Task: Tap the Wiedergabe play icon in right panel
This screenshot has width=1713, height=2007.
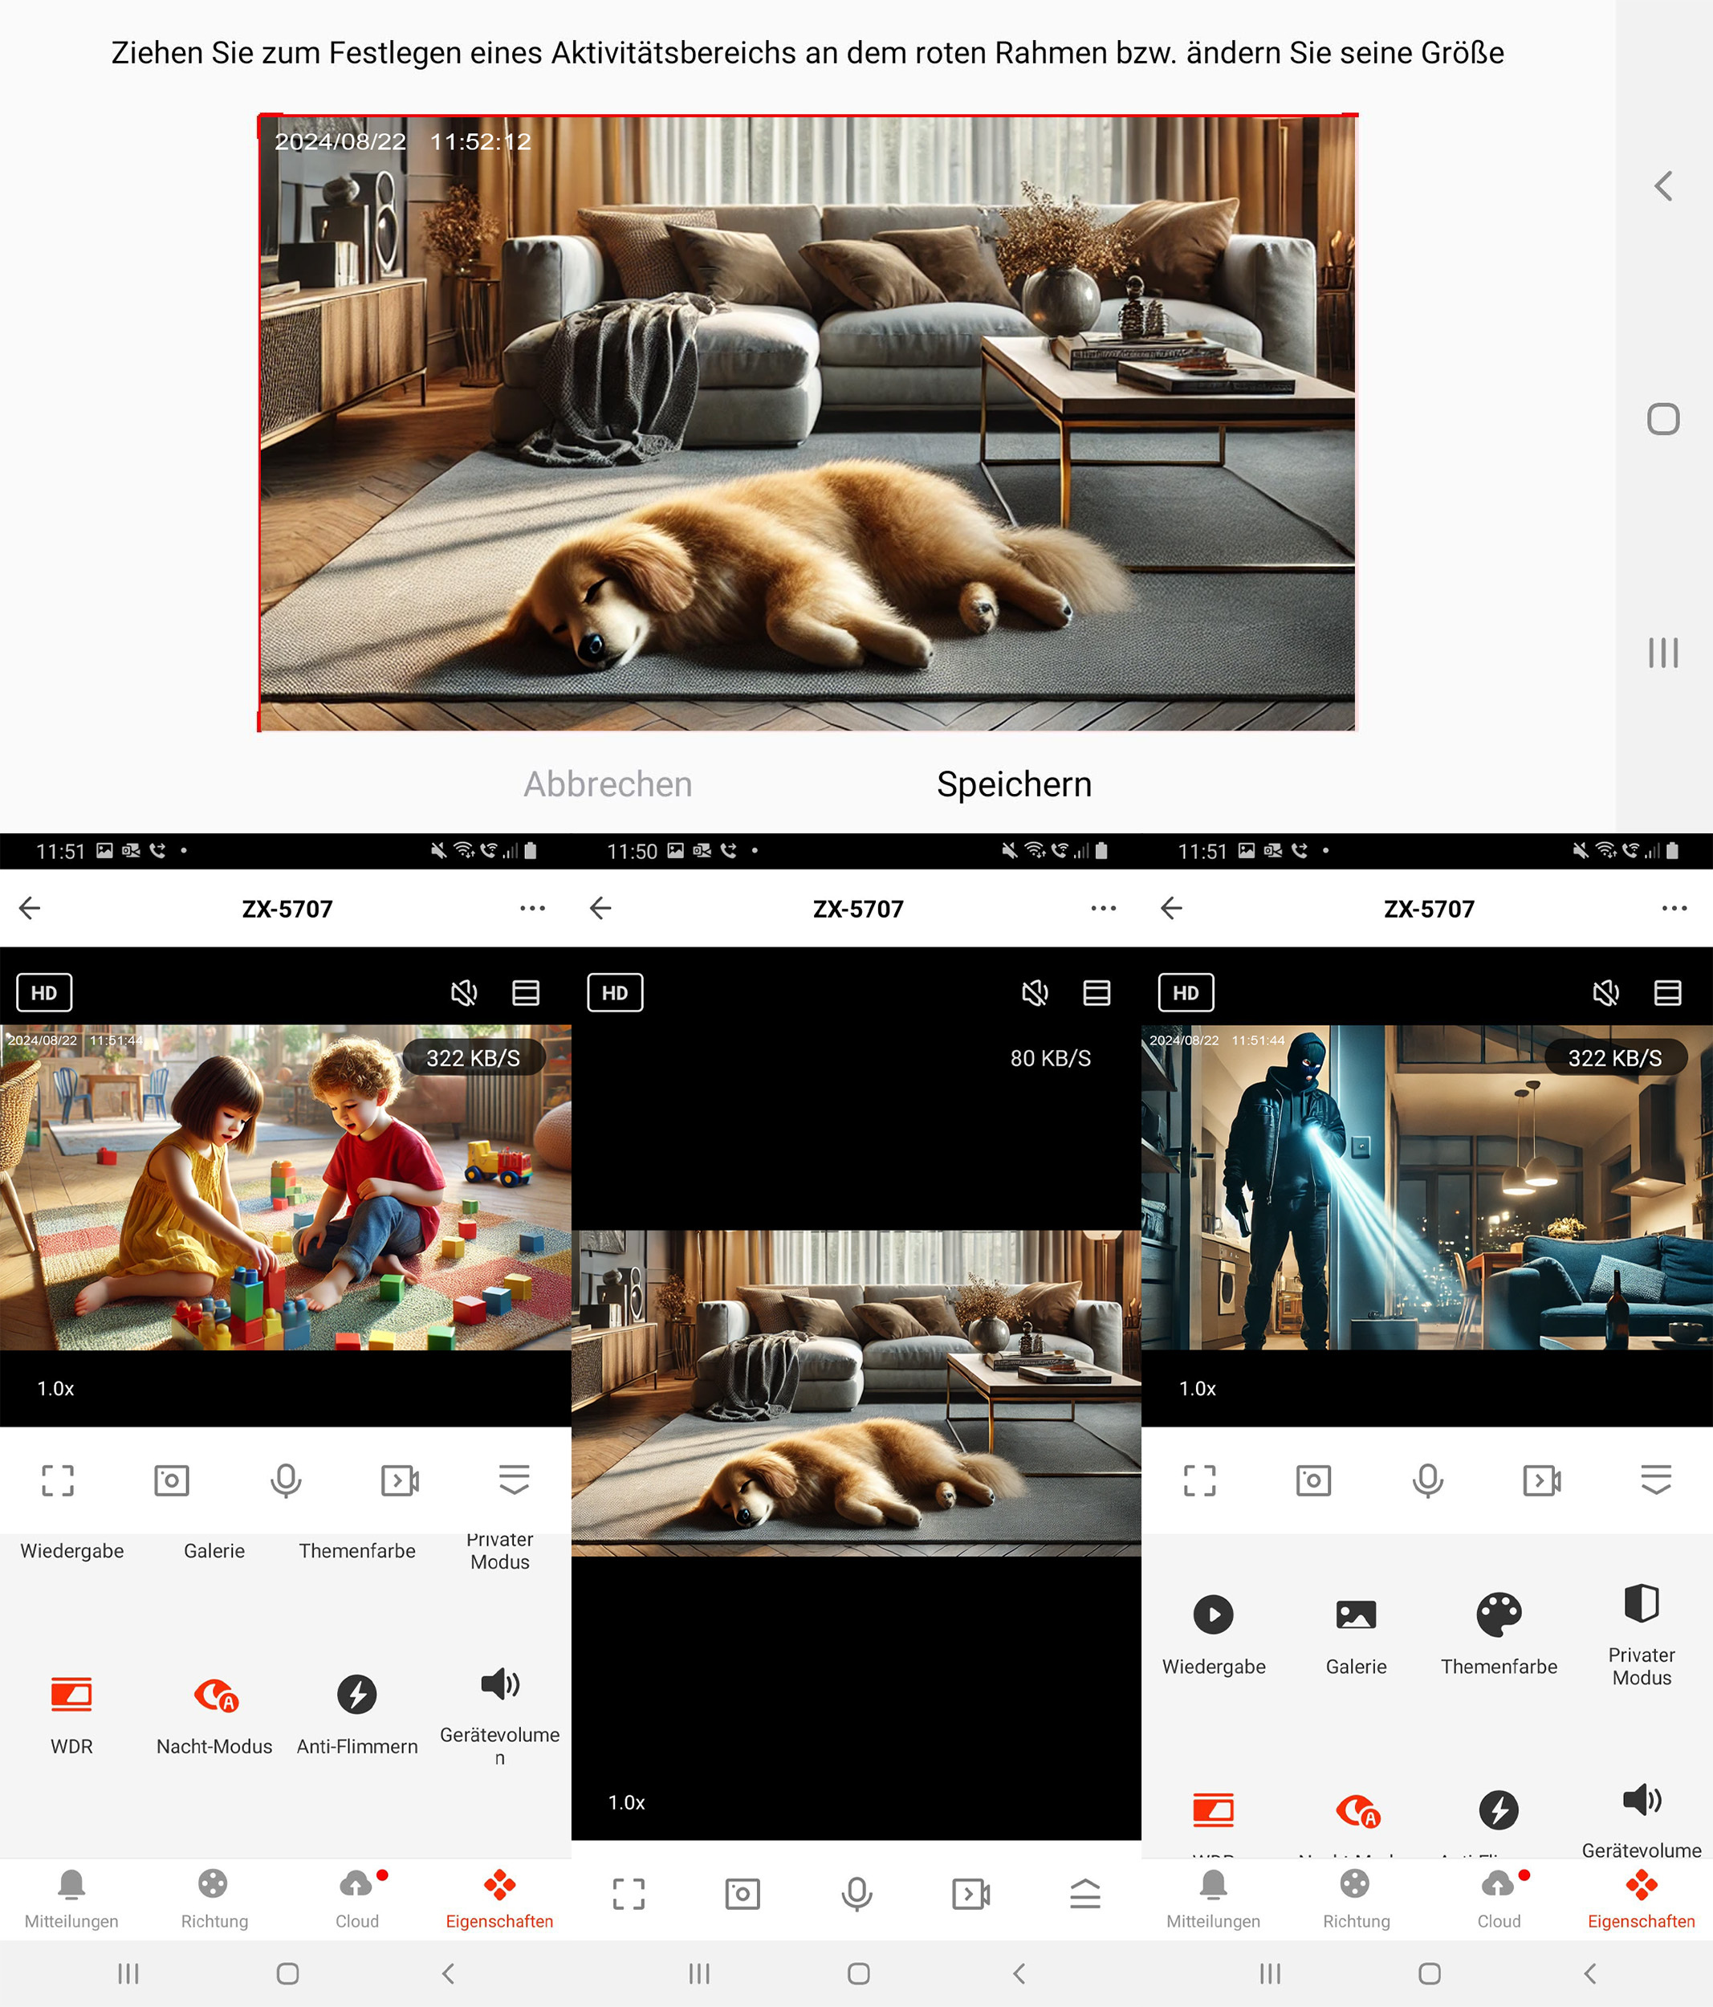Action: pos(1212,1614)
